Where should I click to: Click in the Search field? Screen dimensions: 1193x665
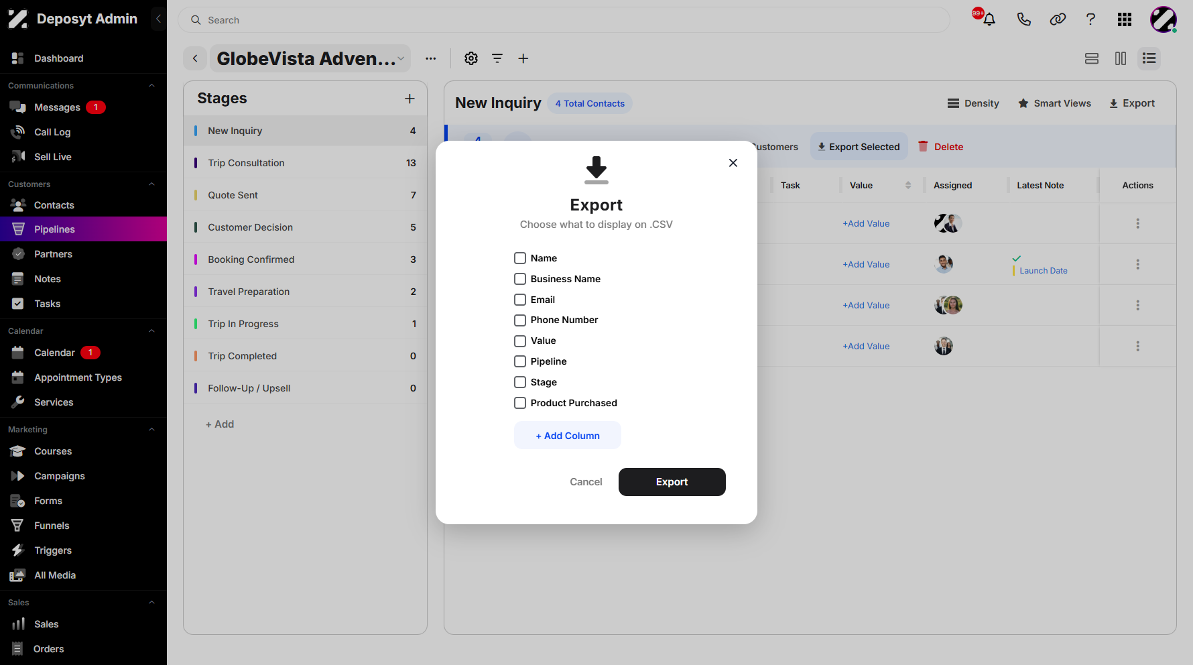pyautogui.click(x=564, y=20)
